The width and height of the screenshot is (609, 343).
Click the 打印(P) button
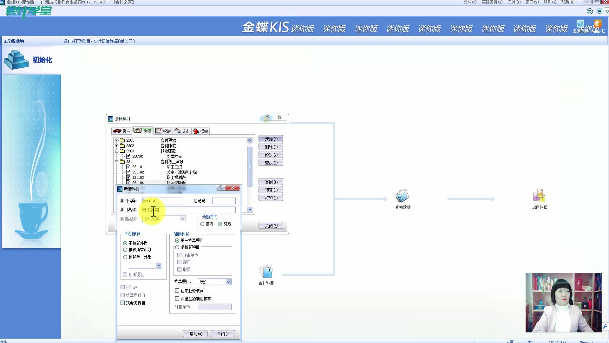tap(271, 198)
